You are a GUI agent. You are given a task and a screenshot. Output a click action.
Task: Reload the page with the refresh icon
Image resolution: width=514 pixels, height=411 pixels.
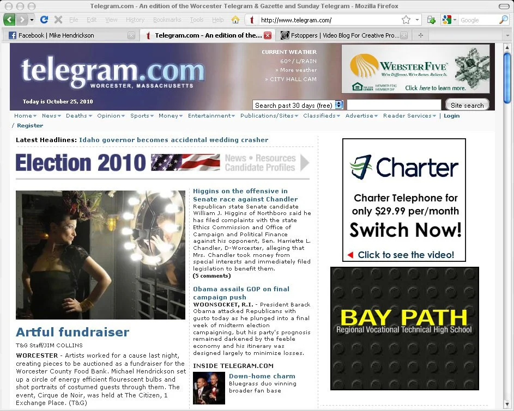pyautogui.click(x=44, y=20)
